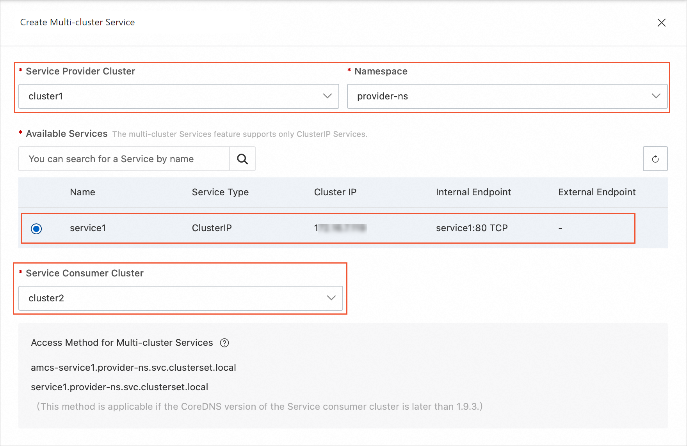The width and height of the screenshot is (687, 446).
Task: Click the amcs-service1.provider-ns.svc.clusterset.local address
Action: point(133,368)
